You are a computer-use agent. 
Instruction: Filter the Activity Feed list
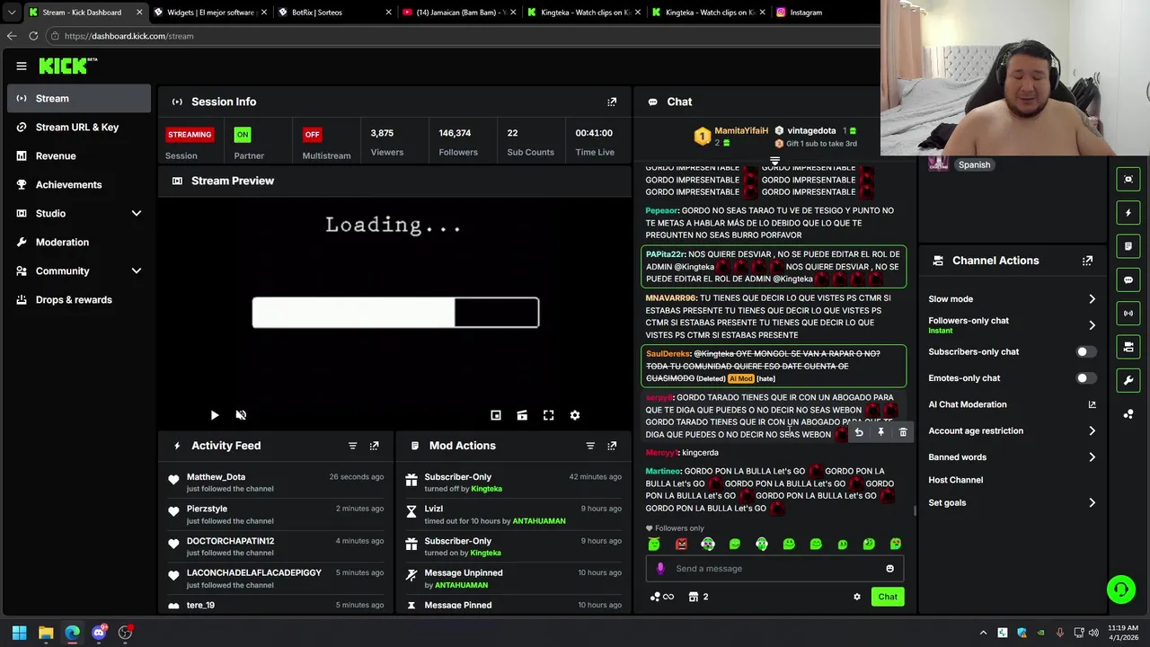click(352, 446)
